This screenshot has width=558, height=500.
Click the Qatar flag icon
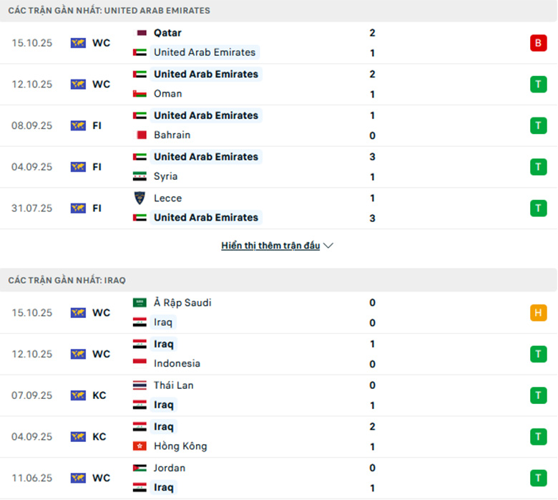click(140, 33)
